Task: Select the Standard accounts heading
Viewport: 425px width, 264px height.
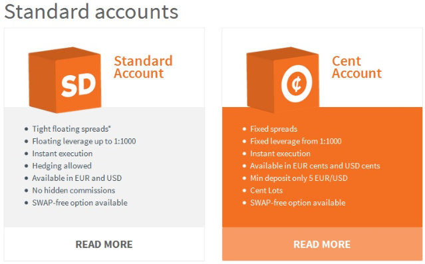Action: tap(91, 12)
